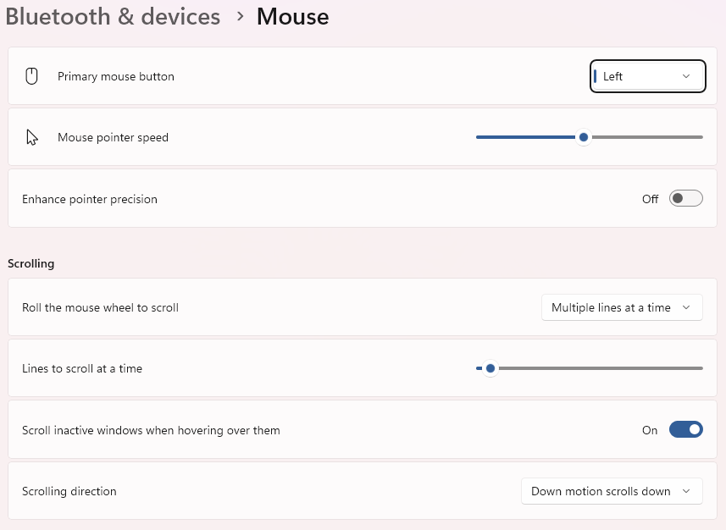Open the Primary mouse button Left dropdown

tap(647, 76)
